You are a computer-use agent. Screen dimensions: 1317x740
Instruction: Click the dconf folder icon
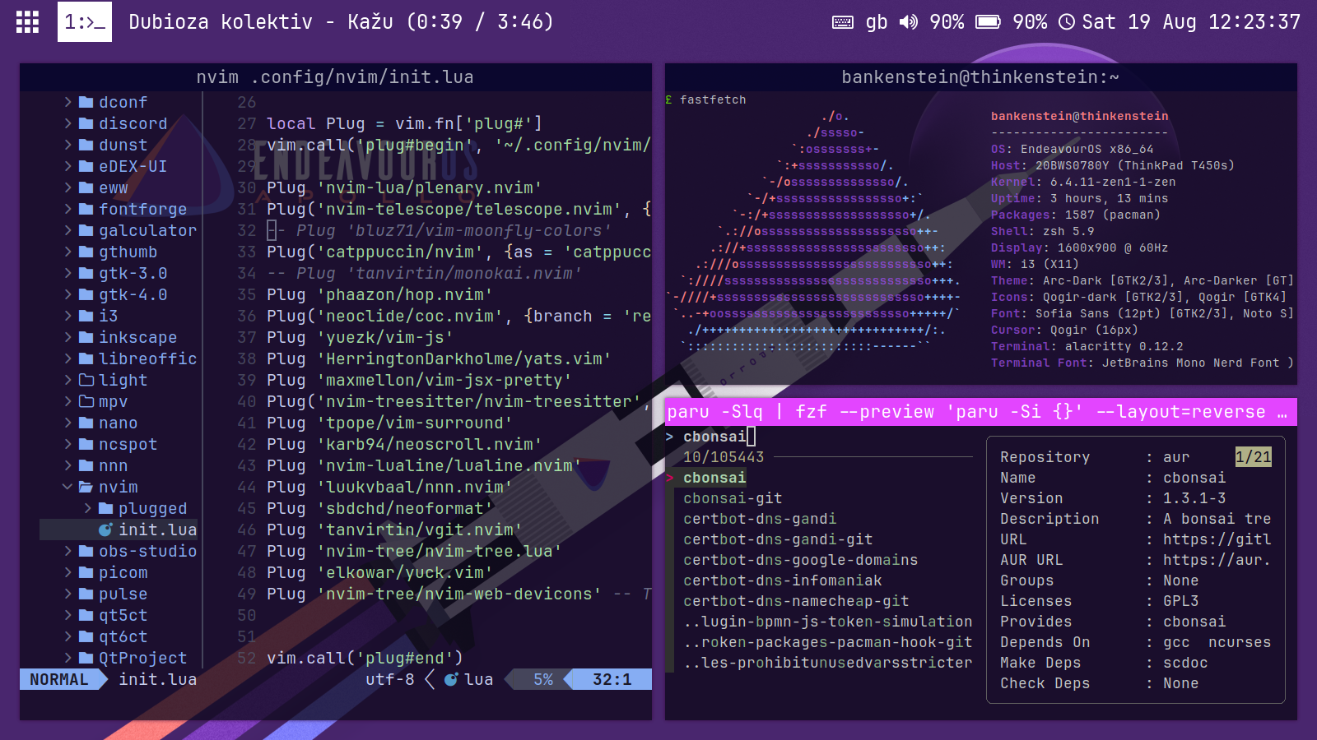point(86,102)
